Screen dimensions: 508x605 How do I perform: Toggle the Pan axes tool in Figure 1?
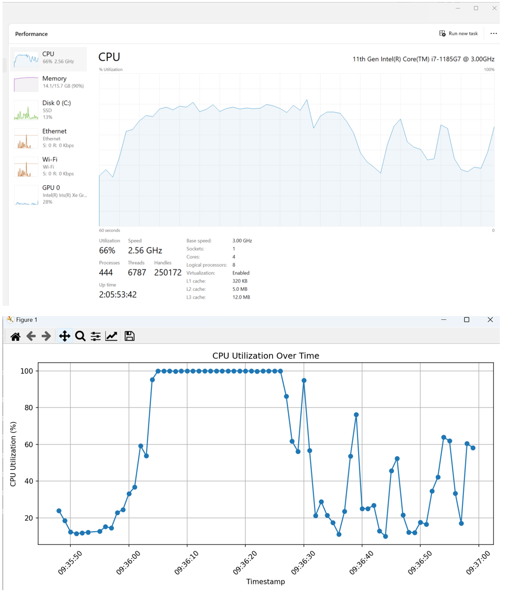pos(65,337)
